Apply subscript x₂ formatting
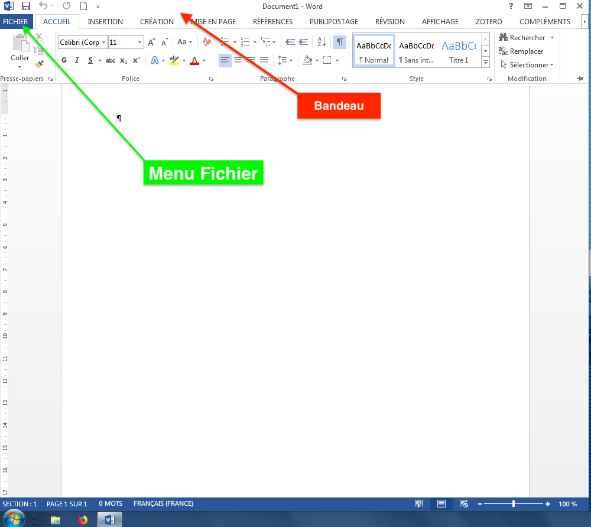The width and height of the screenshot is (591, 527). [124, 60]
